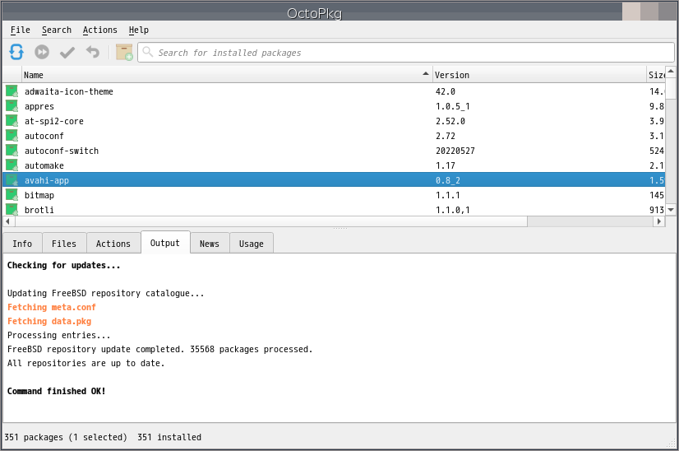Open the File menu

point(21,30)
